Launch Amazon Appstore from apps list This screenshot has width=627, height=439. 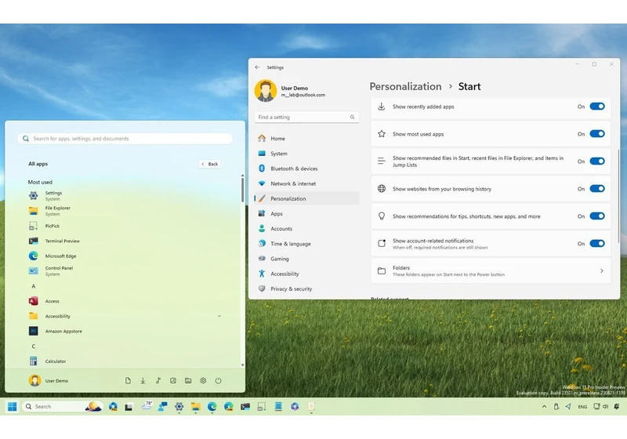(x=124, y=331)
